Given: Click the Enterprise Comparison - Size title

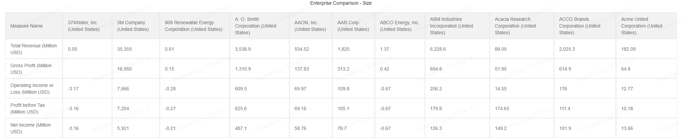Looking at the screenshot, I should (x=341, y=3).
